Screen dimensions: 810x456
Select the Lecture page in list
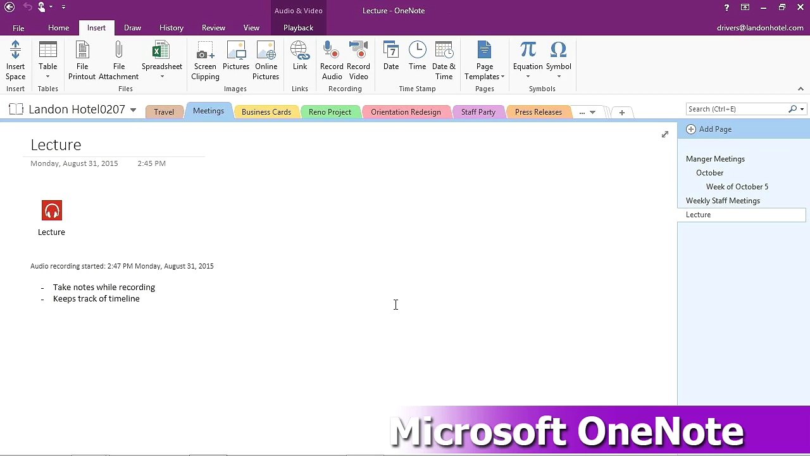742,215
